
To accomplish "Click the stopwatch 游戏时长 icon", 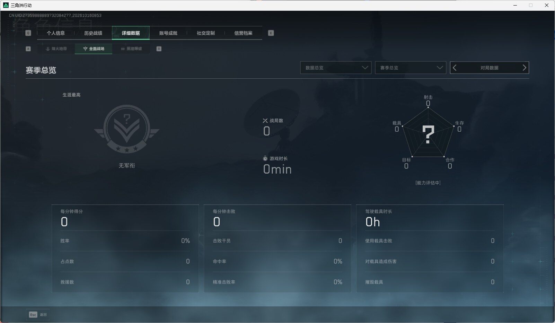I will (265, 158).
